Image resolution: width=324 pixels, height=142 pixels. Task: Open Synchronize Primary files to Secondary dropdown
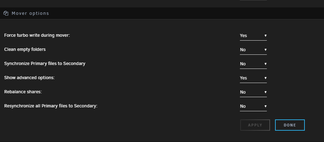click(253, 64)
